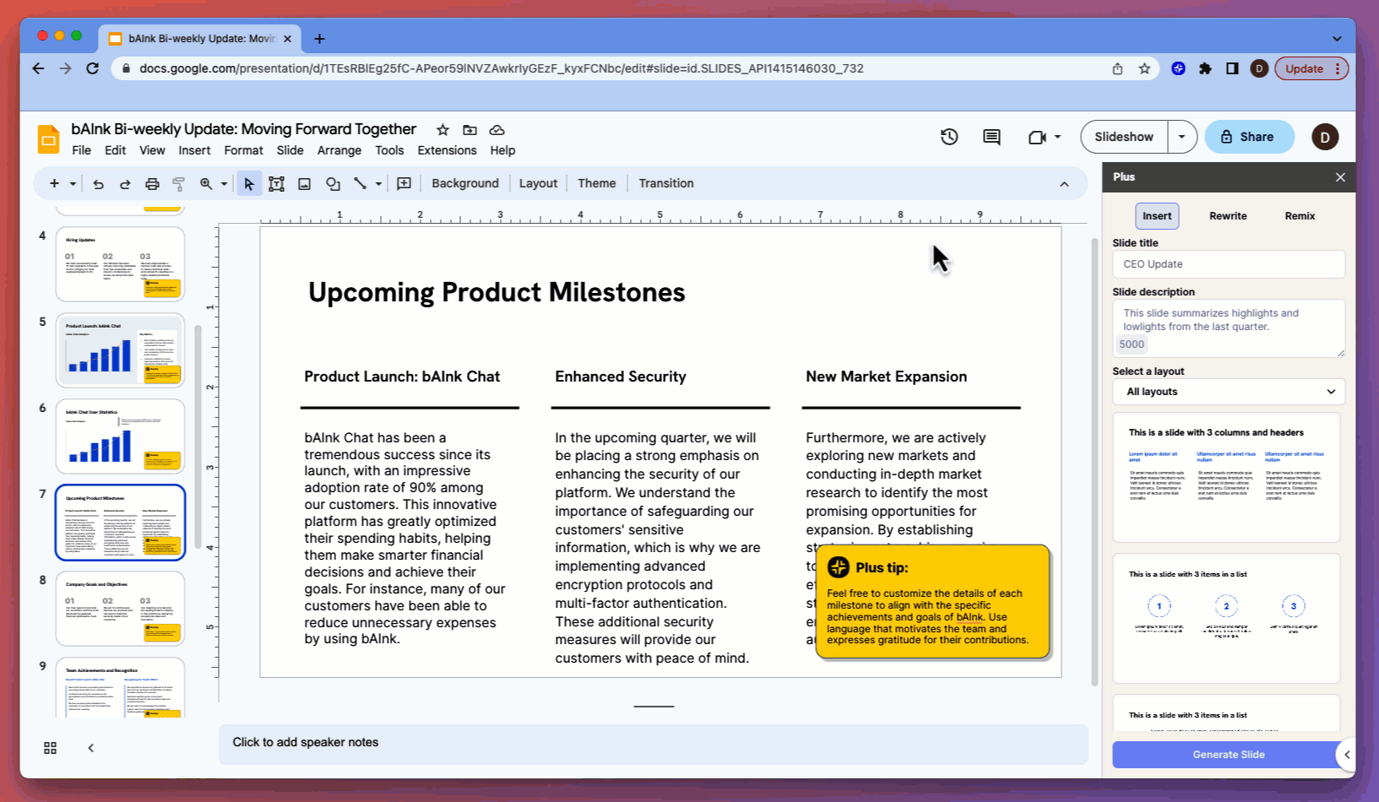The height and width of the screenshot is (802, 1379).
Task: Expand the zoom level dropdown arrow
Action: pos(224,183)
